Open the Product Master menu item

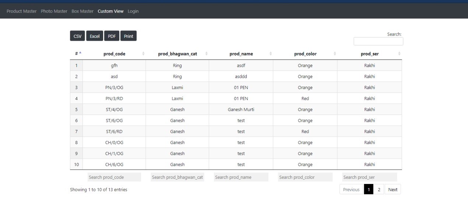22,11
